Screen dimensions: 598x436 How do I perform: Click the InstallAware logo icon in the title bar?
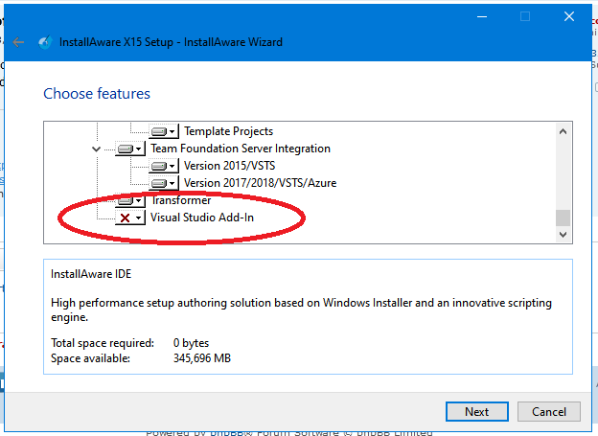(x=45, y=42)
